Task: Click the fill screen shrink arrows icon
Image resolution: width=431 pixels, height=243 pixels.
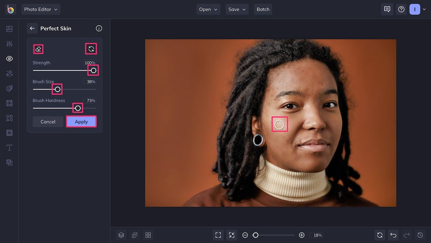Action: (x=231, y=235)
